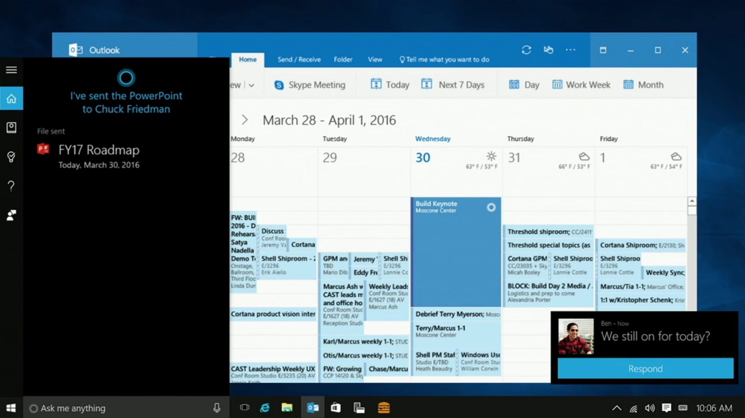Switch to Outlook in the taskbar
The image size is (745, 418).
click(x=312, y=407)
